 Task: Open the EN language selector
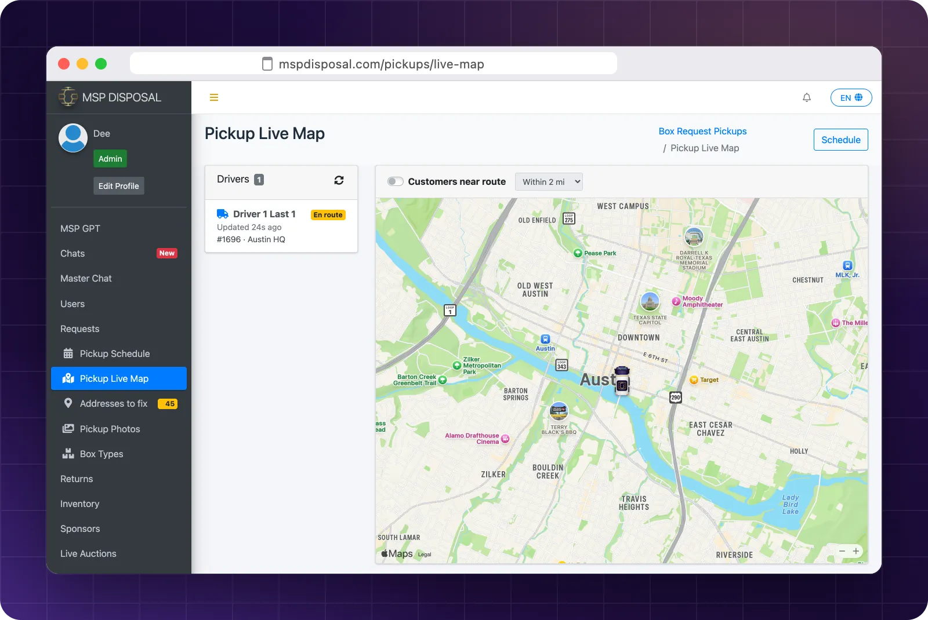tap(851, 98)
